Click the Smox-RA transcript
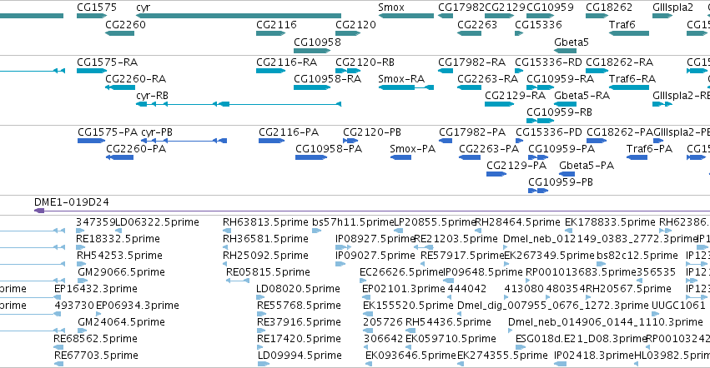 406,87
